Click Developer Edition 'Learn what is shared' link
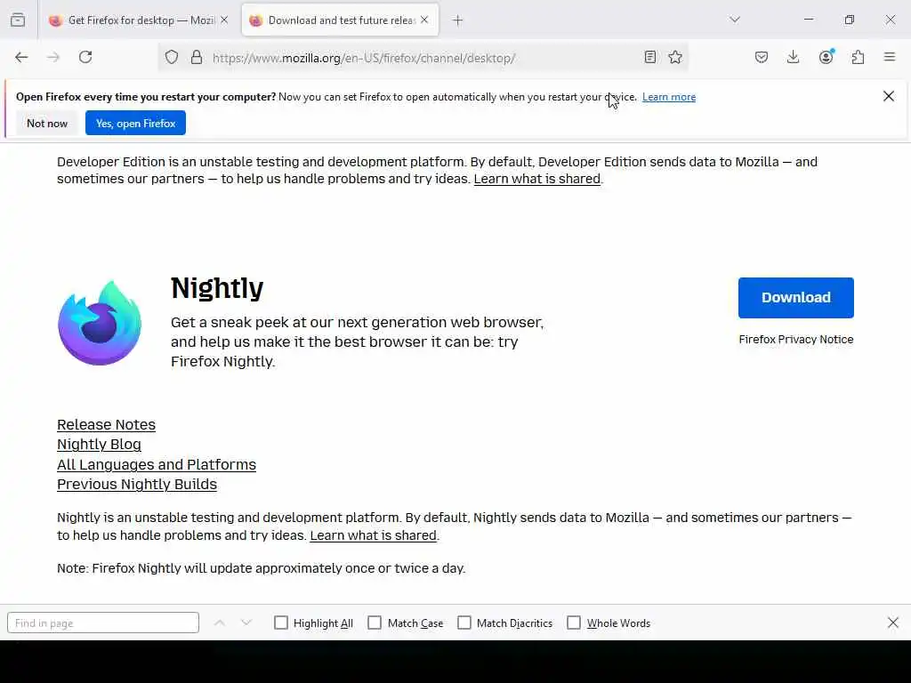Viewport: 911px width, 683px height. [536, 179]
